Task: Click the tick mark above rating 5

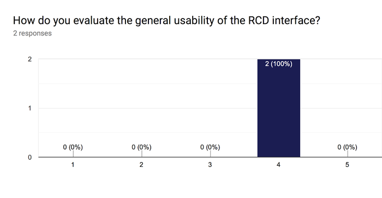Action: (x=348, y=154)
